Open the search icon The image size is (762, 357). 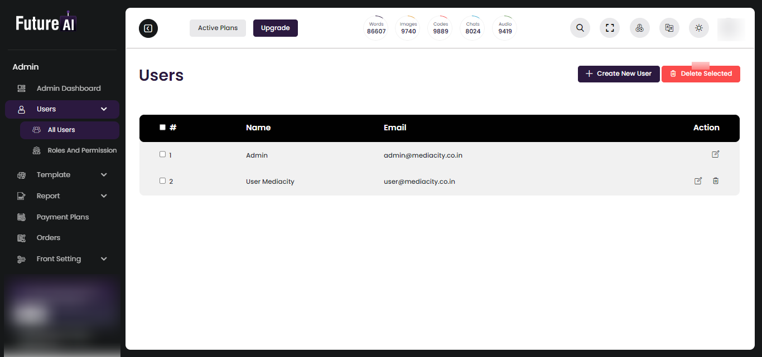click(580, 28)
